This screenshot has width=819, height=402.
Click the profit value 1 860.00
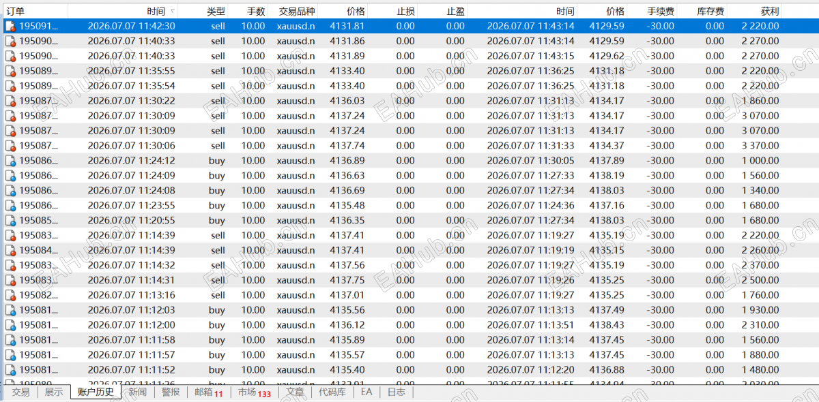pyautogui.click(x=760, y=101)
